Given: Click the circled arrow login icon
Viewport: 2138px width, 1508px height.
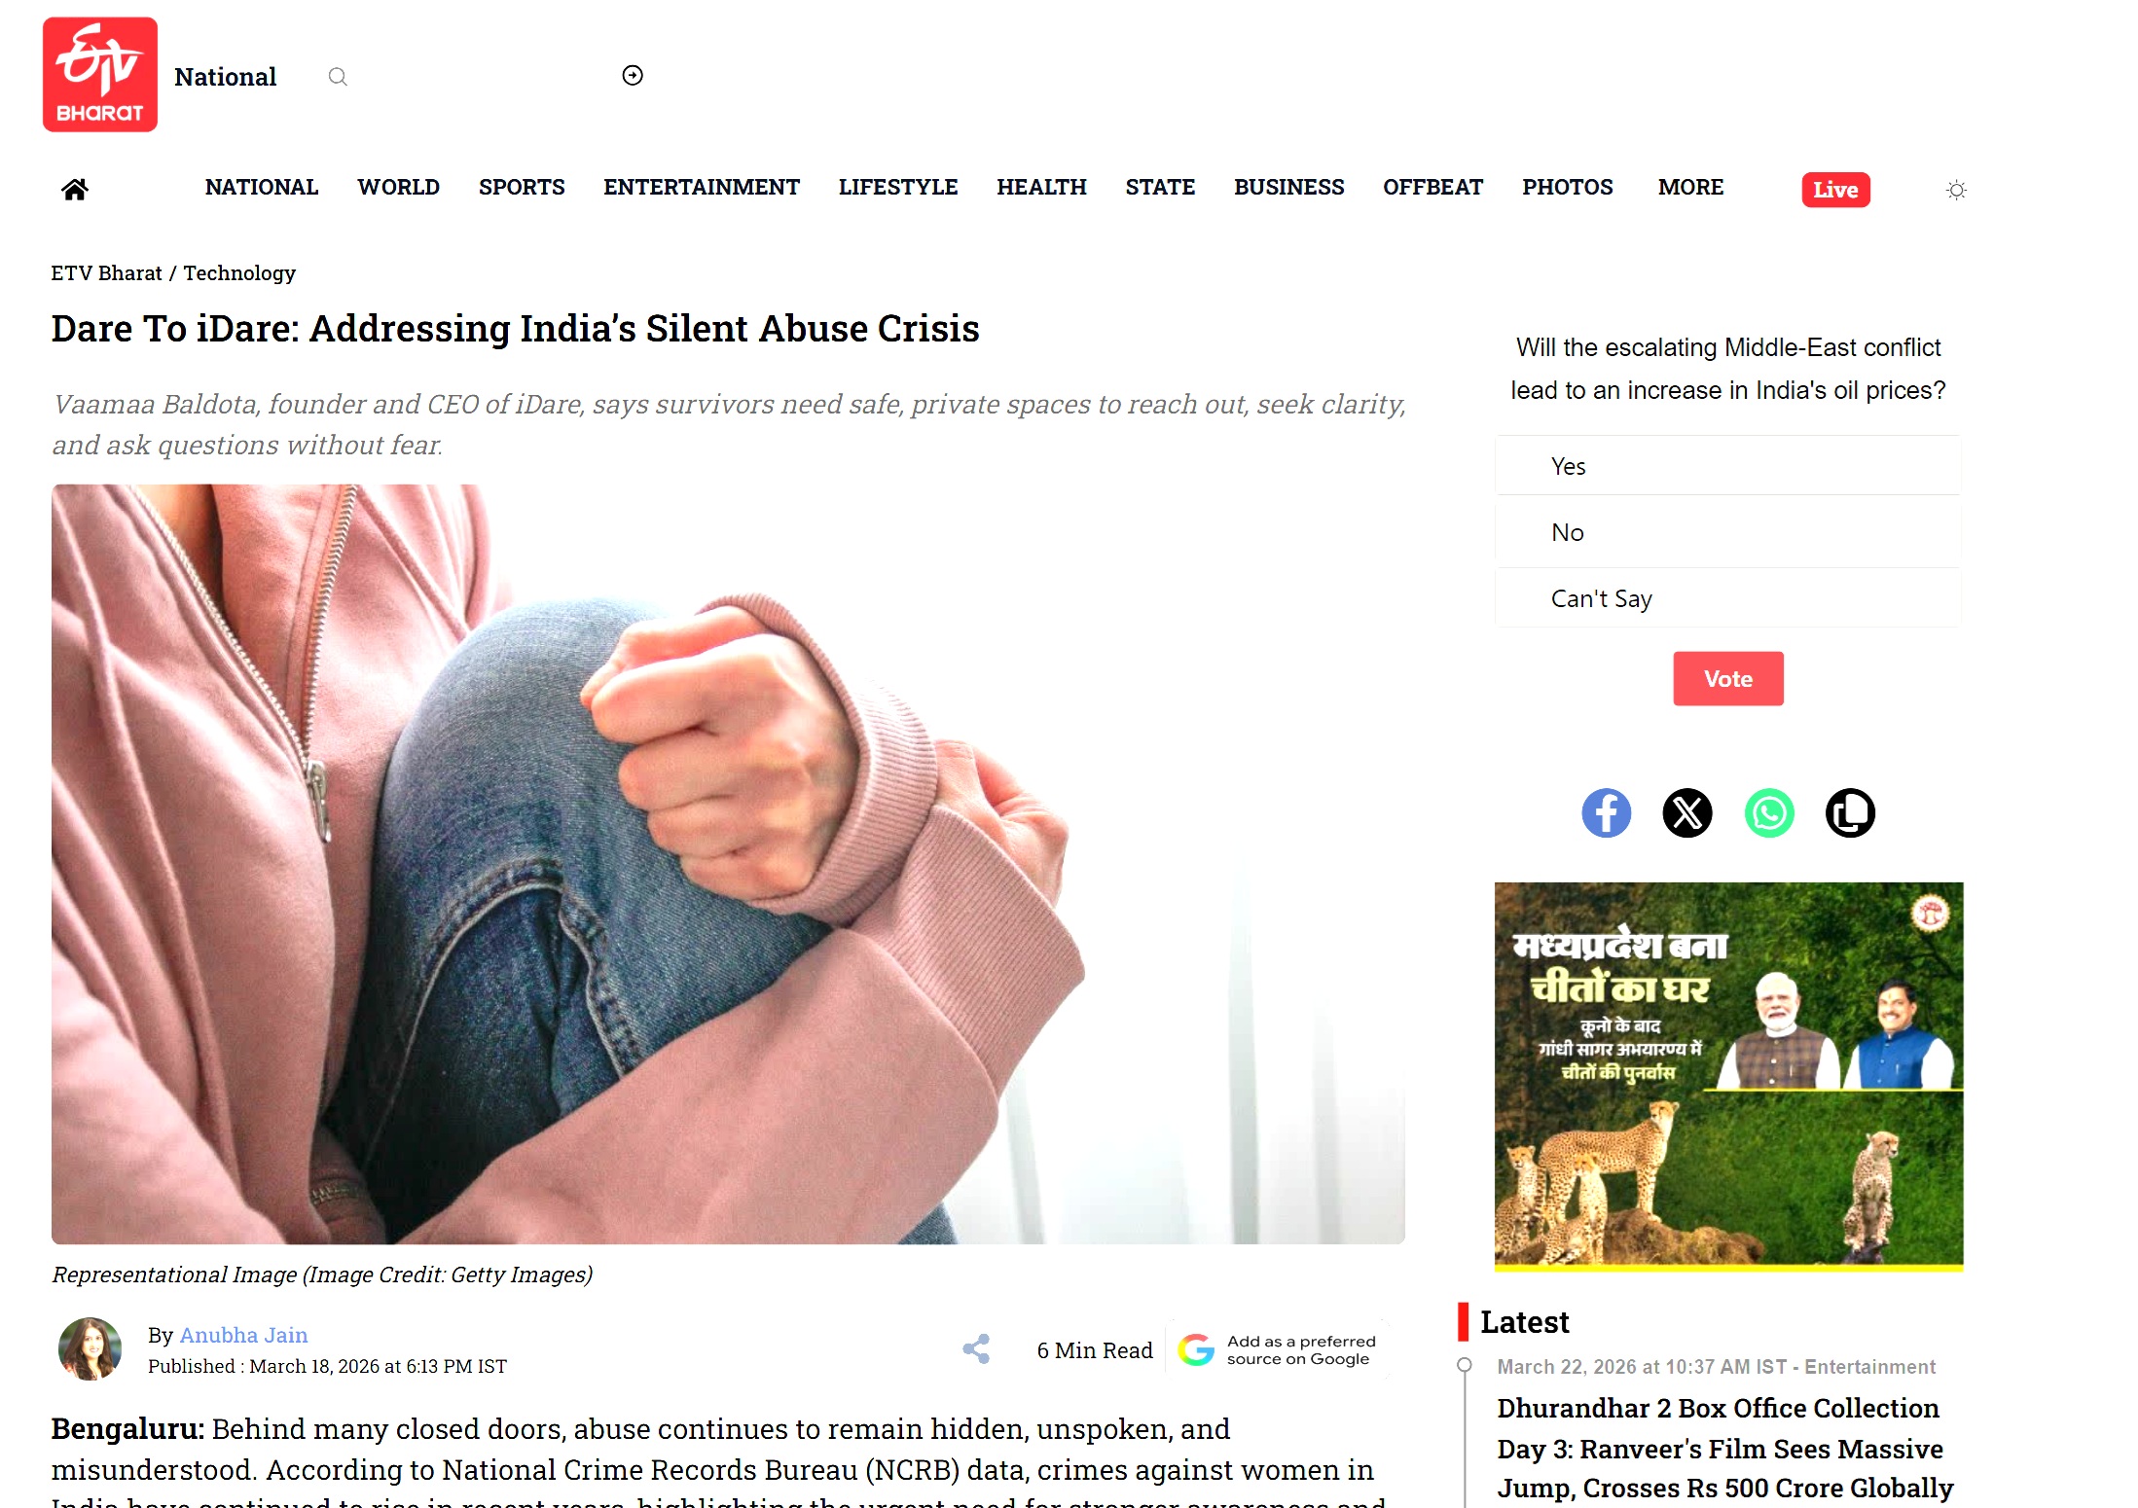Looking at the screenshot, I should tap(633, 75).
